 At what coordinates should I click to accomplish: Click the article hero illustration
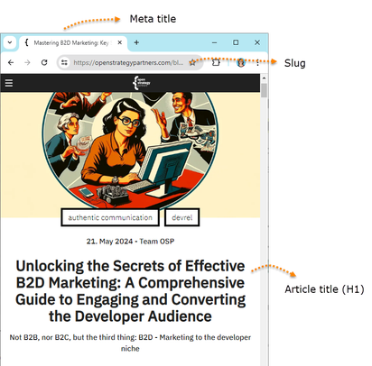130,151
